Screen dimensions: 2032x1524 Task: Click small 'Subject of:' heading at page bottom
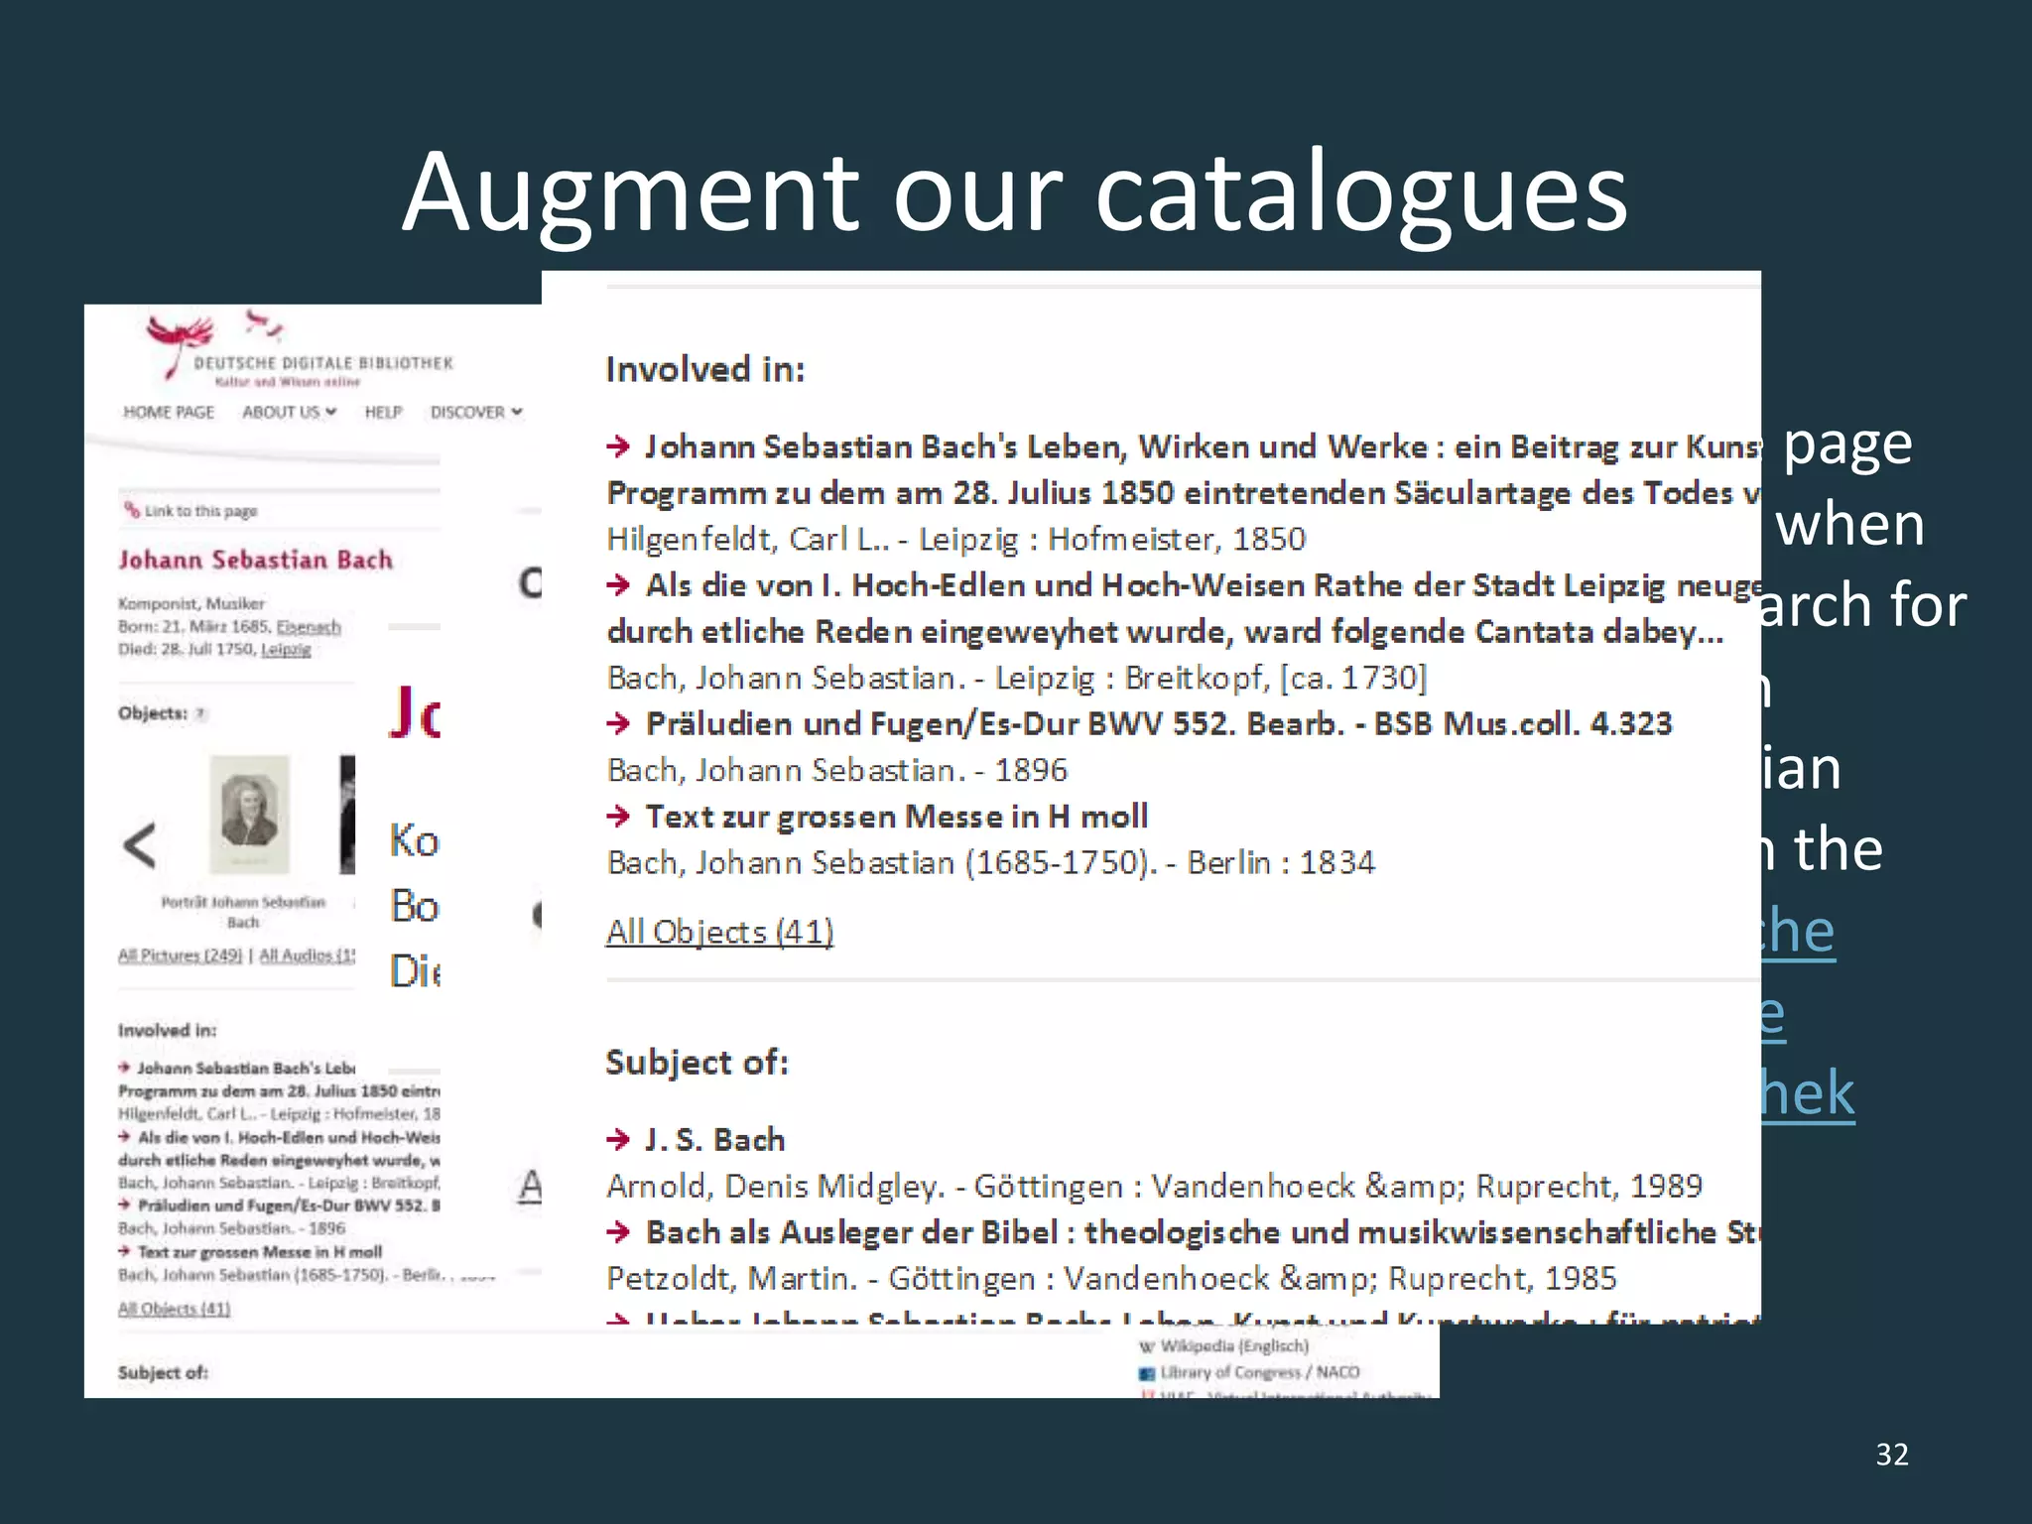[x=163, y=1373]
